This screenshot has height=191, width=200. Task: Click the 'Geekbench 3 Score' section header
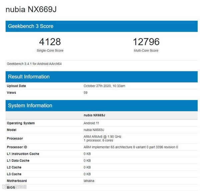[102, 26]
